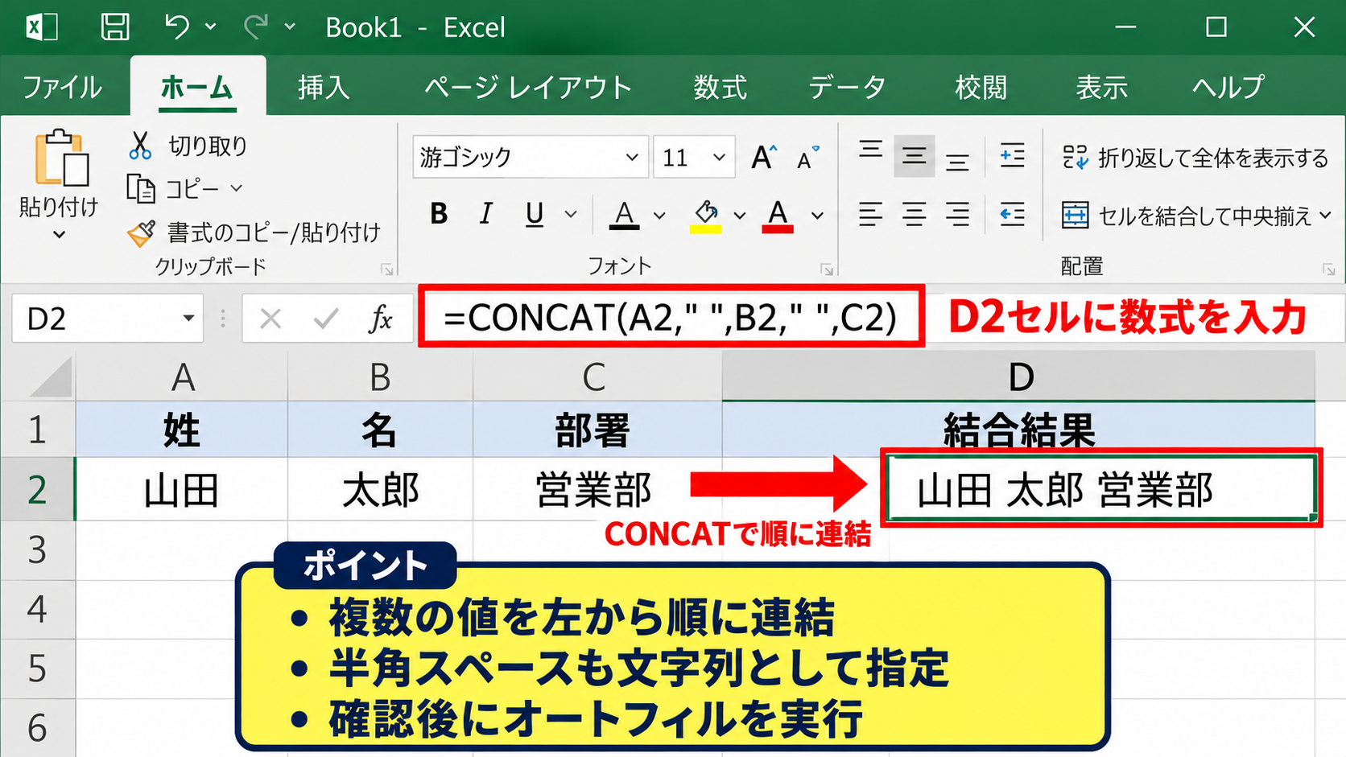Expand the fill color dropdown arrow
1346x757 pixels.
(x=739, y=216)
